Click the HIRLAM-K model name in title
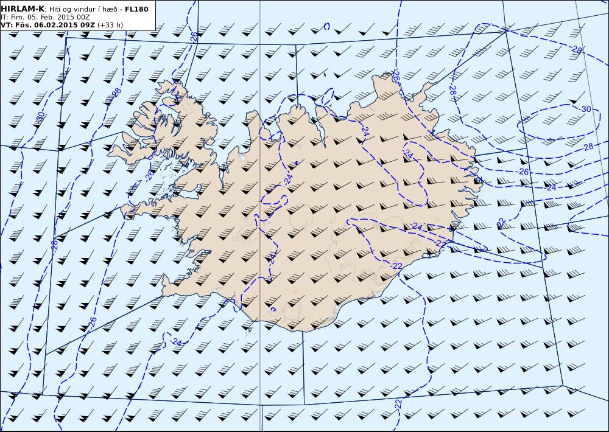The image size is (609, 432). pyautogui.click(x=23, y=9)
